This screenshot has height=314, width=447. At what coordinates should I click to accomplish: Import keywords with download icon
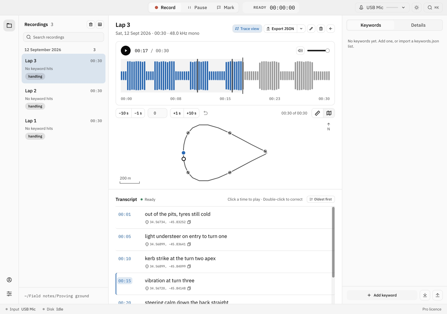425,295
